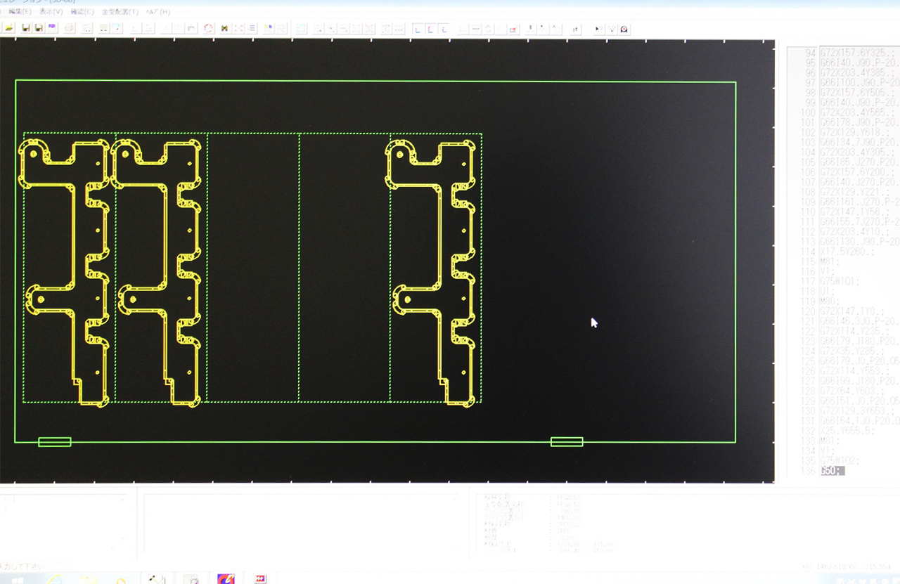Click the binoculars search toolbar icon
900x584 pixels.
[224, 29]
